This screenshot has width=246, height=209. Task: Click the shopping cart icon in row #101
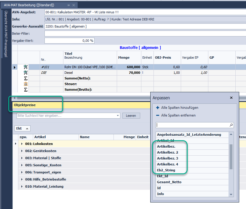click(x=25, y=67)
